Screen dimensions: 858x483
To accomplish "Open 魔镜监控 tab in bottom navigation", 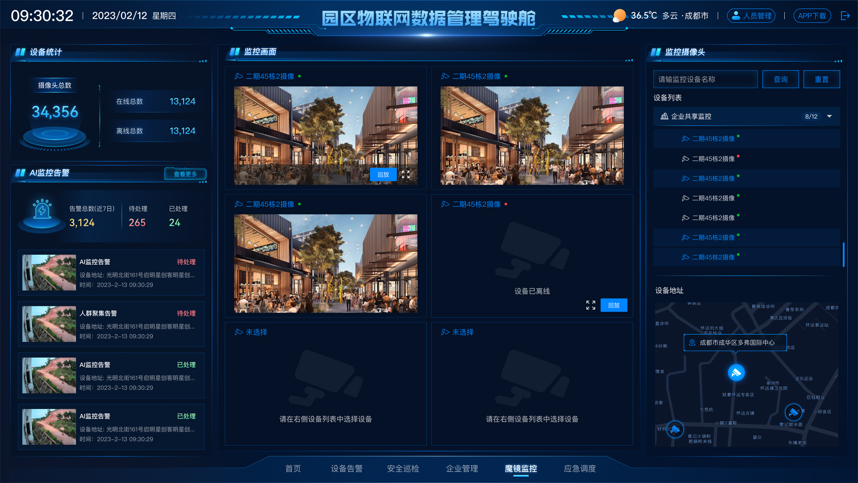I will coord(521,468).
